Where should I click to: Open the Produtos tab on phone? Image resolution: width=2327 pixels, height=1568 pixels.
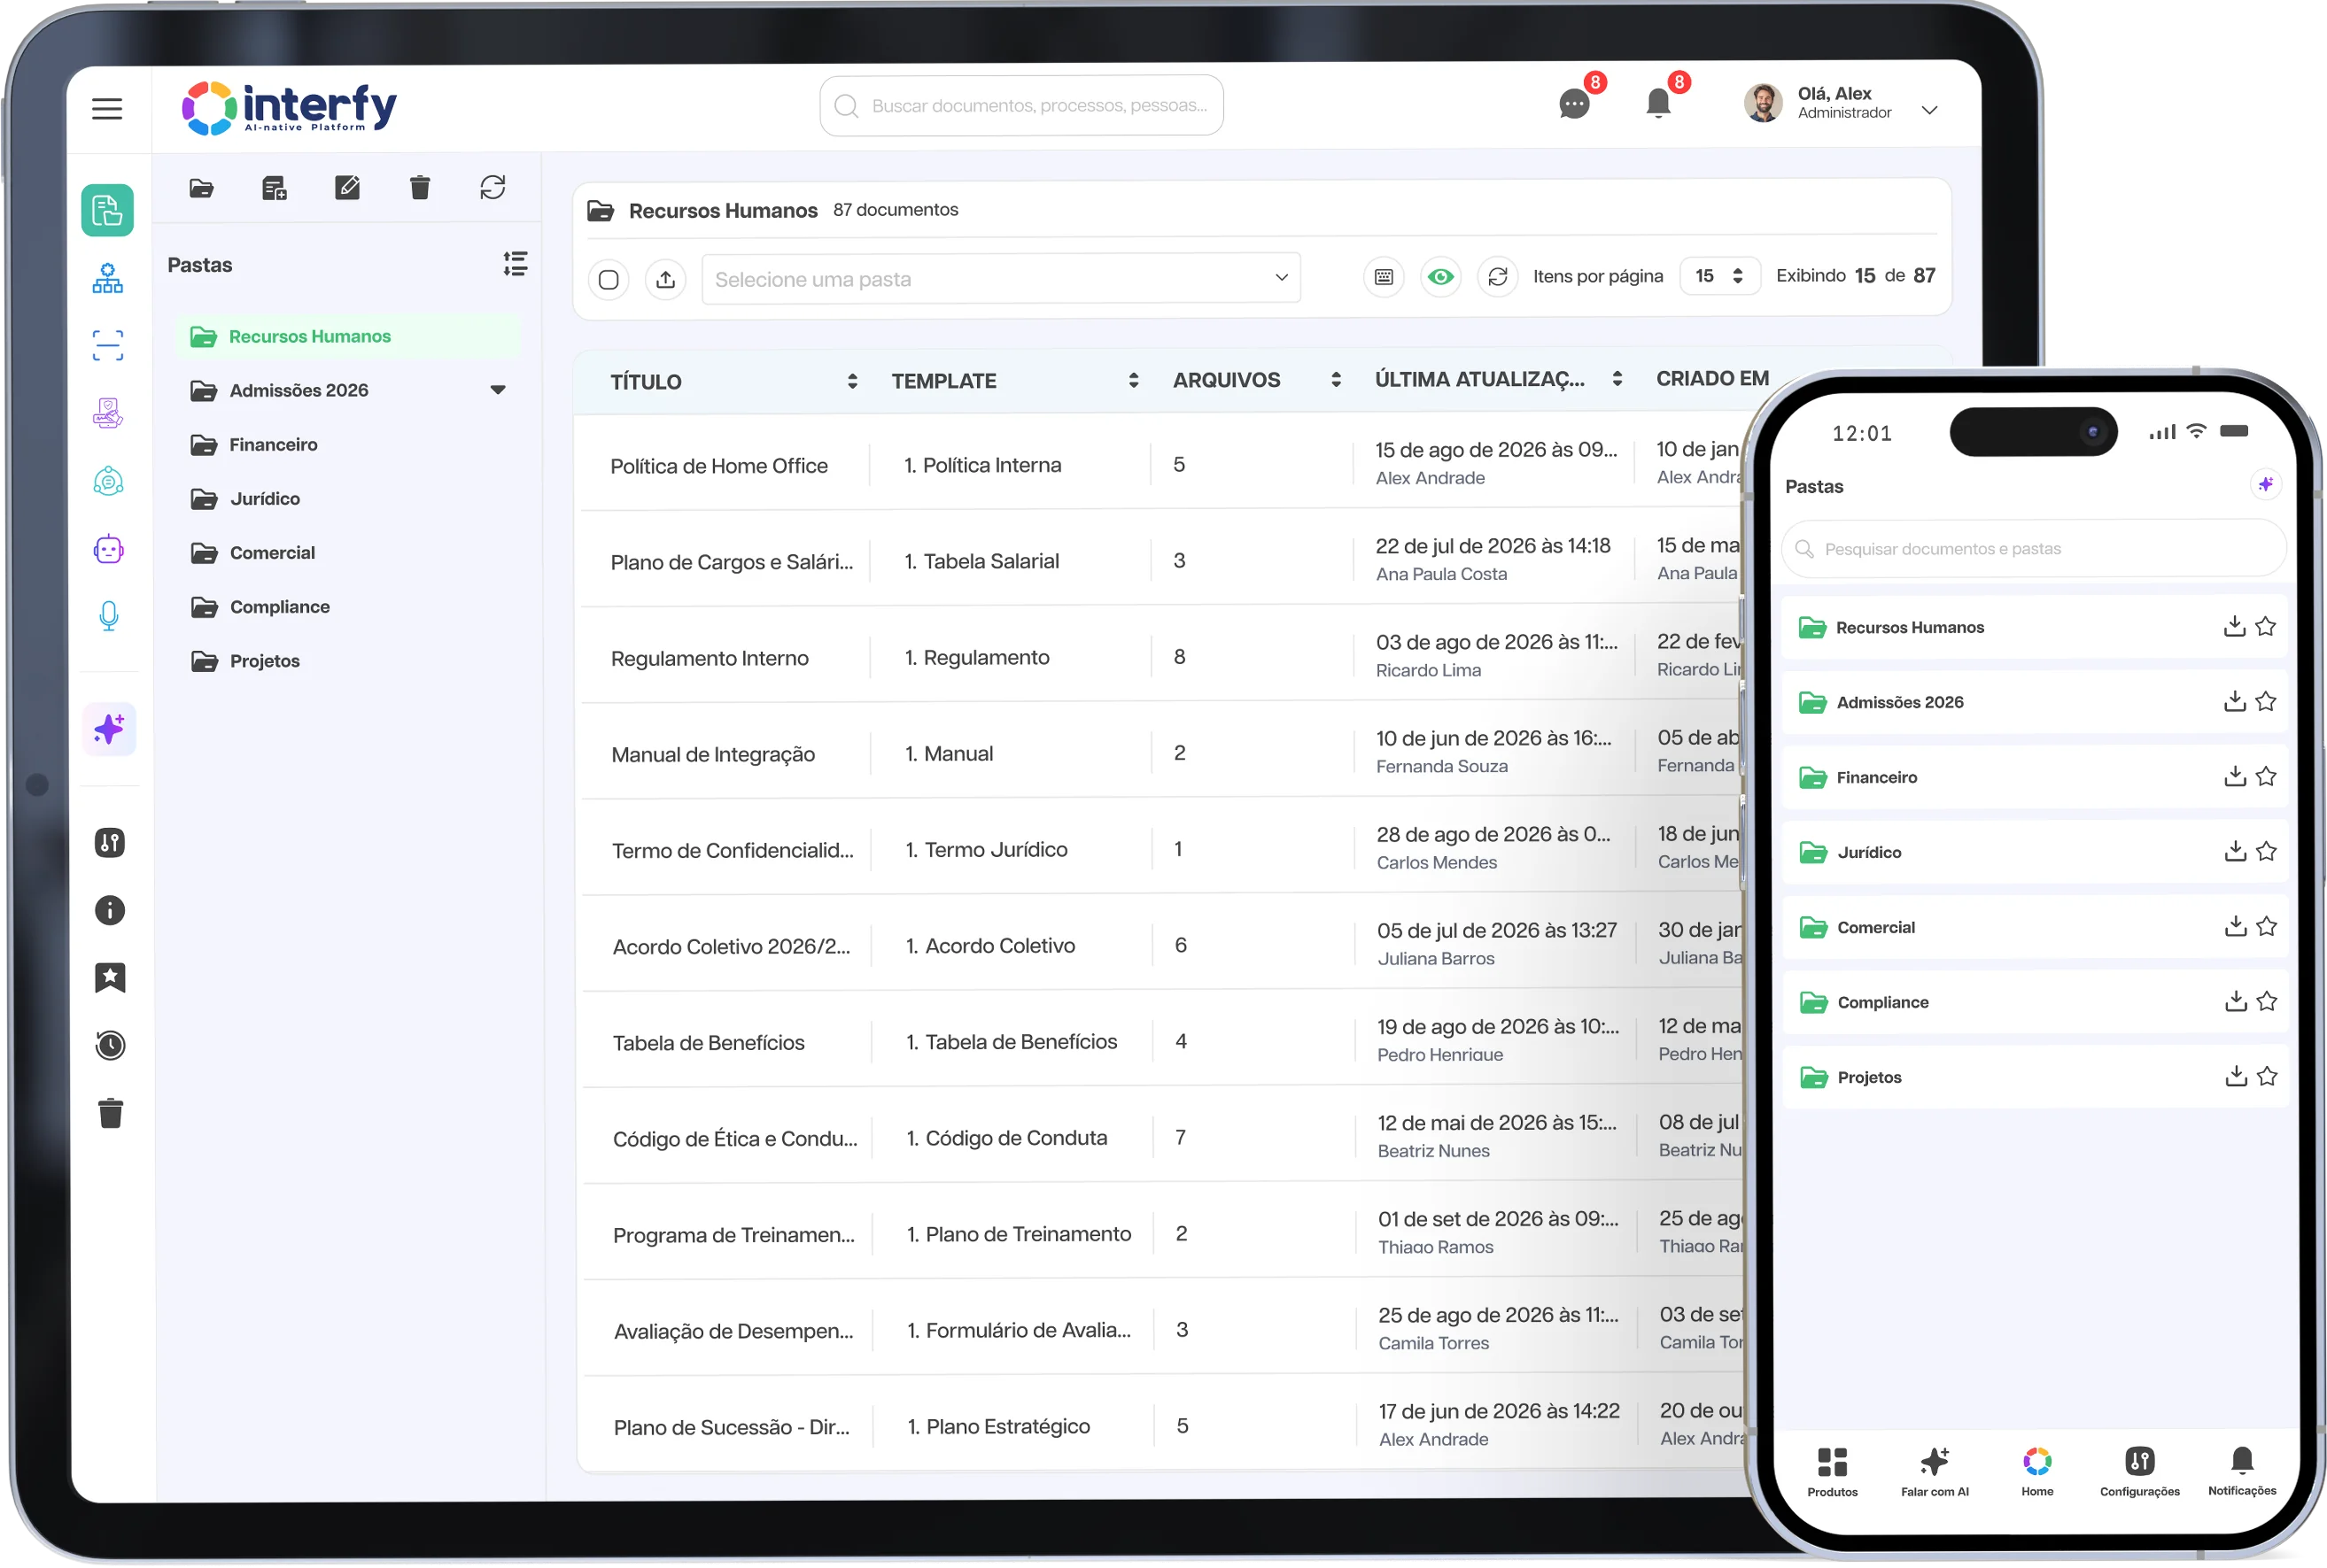pyautogui.click(x=1832, y=1472)
